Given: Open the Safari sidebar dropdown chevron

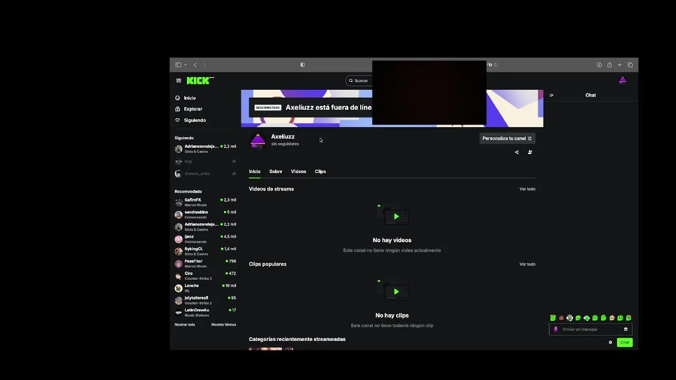Looking at the screenshot, I should (x=185, y=65).
